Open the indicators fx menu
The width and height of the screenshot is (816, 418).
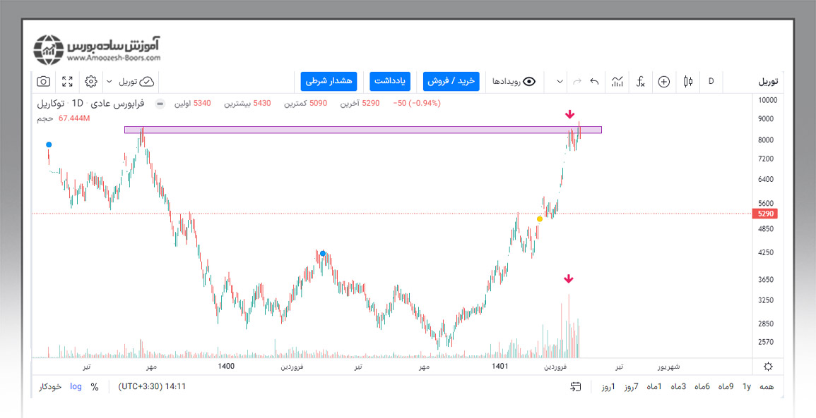[640, 82]
